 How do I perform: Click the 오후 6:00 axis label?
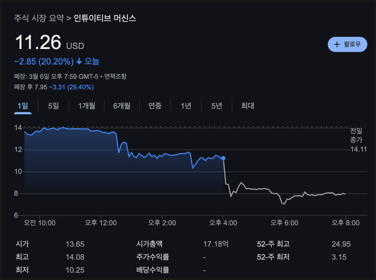[x=285, y=223]
